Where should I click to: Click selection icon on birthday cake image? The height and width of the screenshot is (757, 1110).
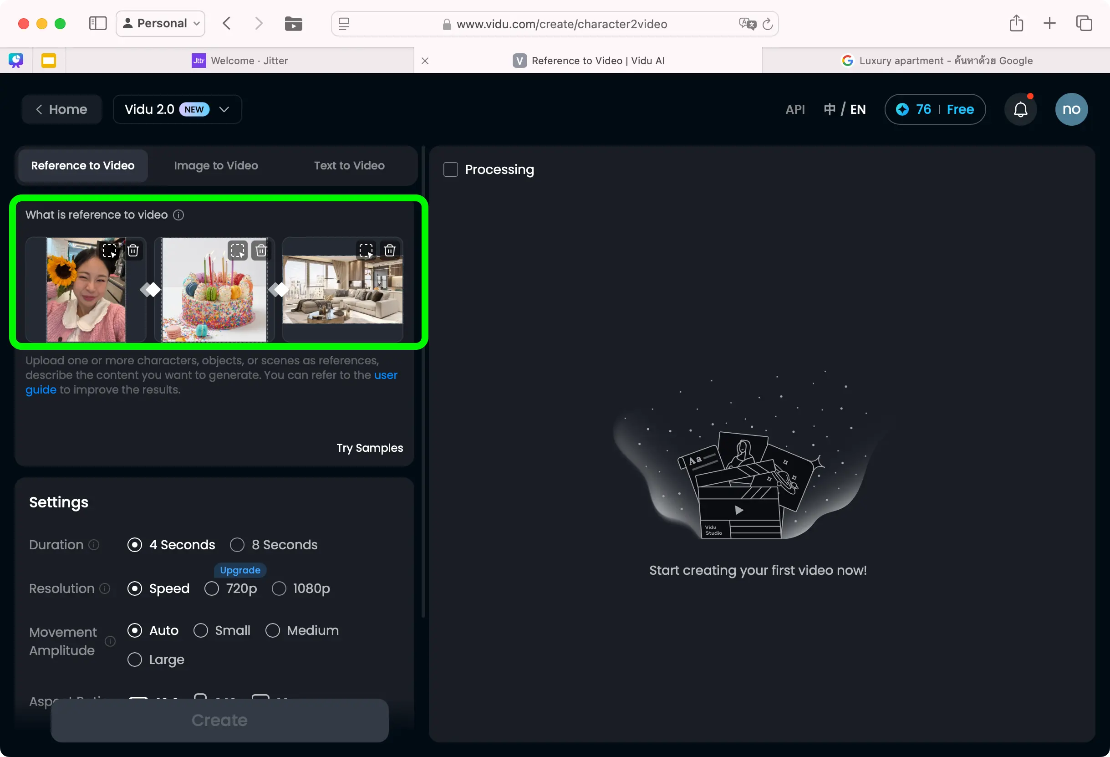(237, 251)
